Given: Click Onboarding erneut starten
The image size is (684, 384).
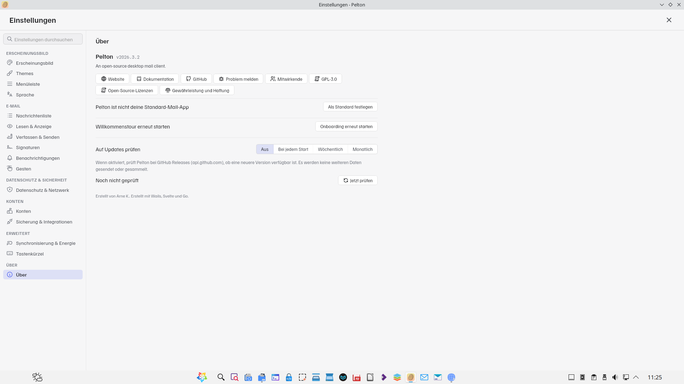Looking at the screenshot, I should click(x=346, y=126).
